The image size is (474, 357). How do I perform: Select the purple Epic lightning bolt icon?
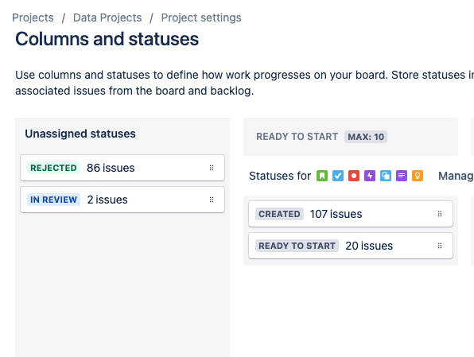click(370, 176)
